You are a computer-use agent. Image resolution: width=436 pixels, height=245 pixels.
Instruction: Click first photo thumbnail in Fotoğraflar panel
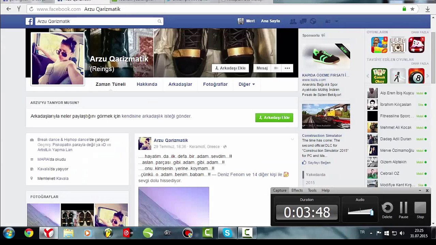(43, 215)
